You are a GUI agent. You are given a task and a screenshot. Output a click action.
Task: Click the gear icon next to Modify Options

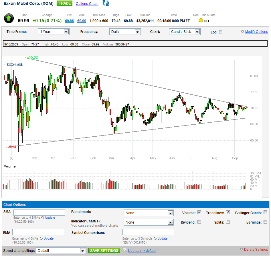pyautogui.click(x=242, y=31)
